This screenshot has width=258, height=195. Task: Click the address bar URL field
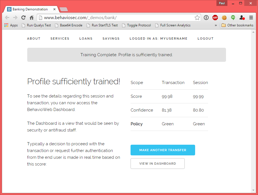point(118,18)
